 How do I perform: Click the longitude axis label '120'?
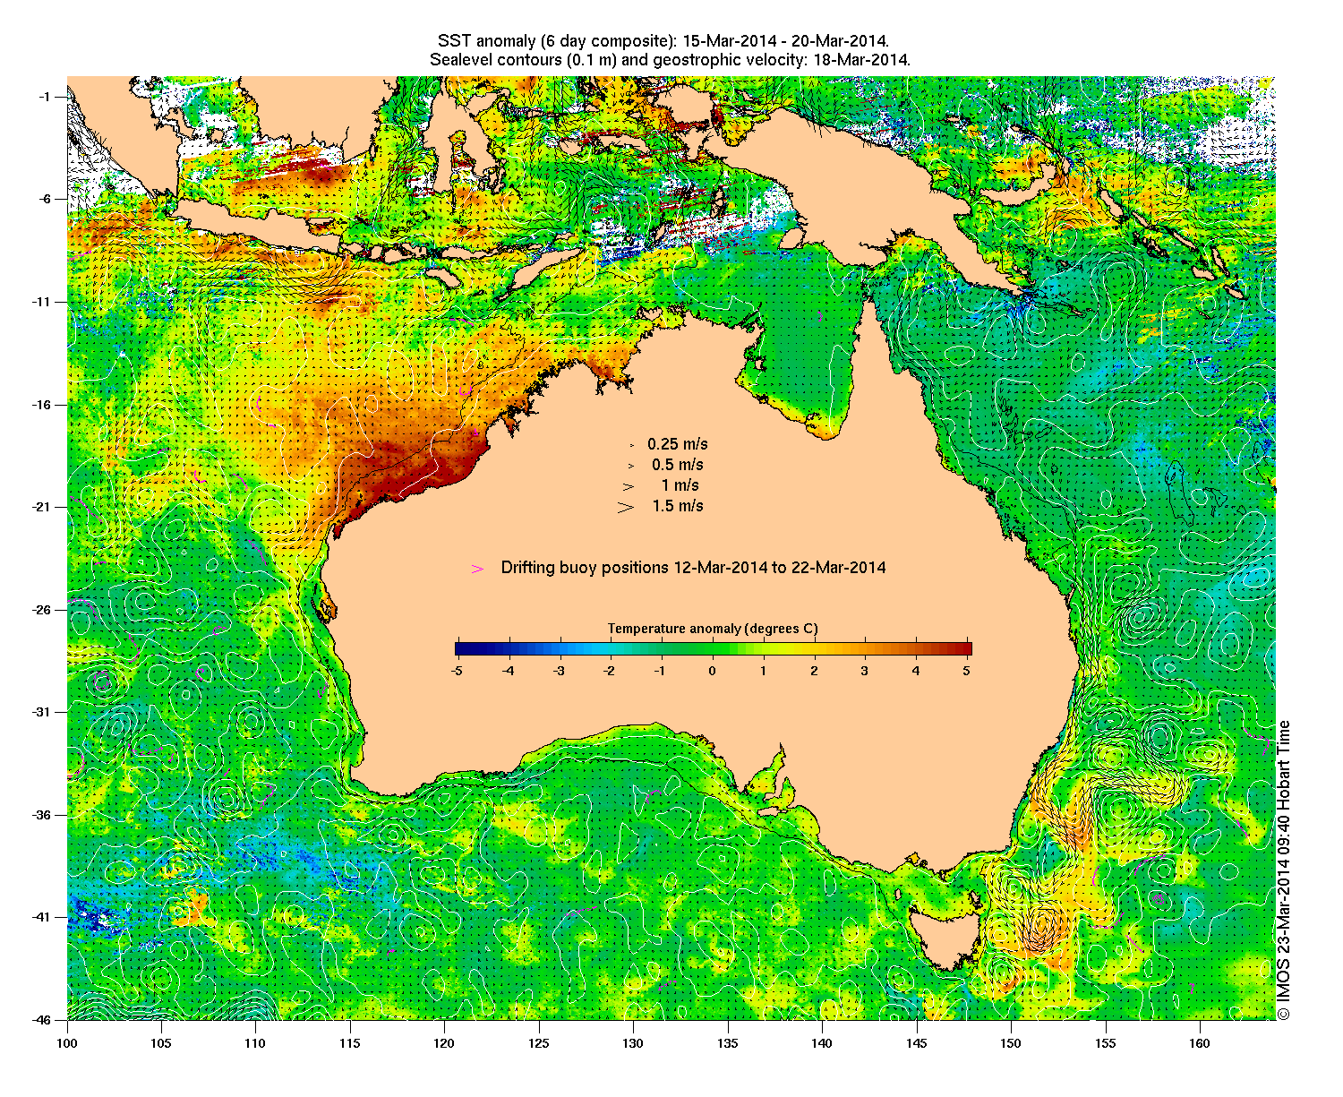(x=444, y=1043)
